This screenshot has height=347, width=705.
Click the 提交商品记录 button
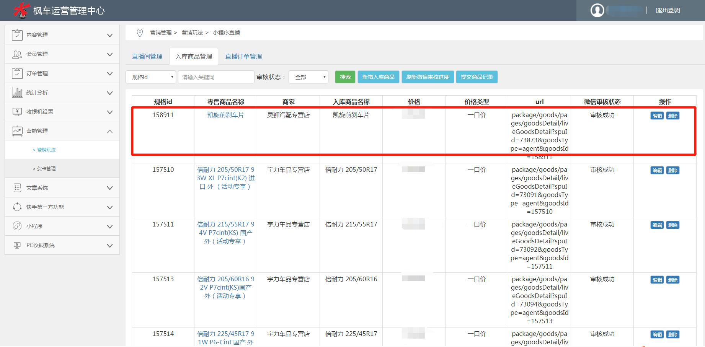[x=477, y=77]
